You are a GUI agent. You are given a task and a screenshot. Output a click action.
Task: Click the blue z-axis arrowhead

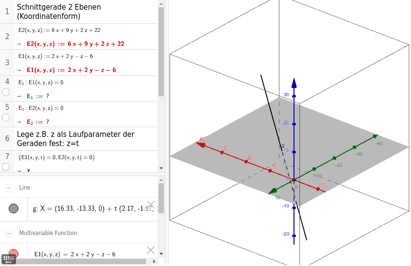click(294, 83)
